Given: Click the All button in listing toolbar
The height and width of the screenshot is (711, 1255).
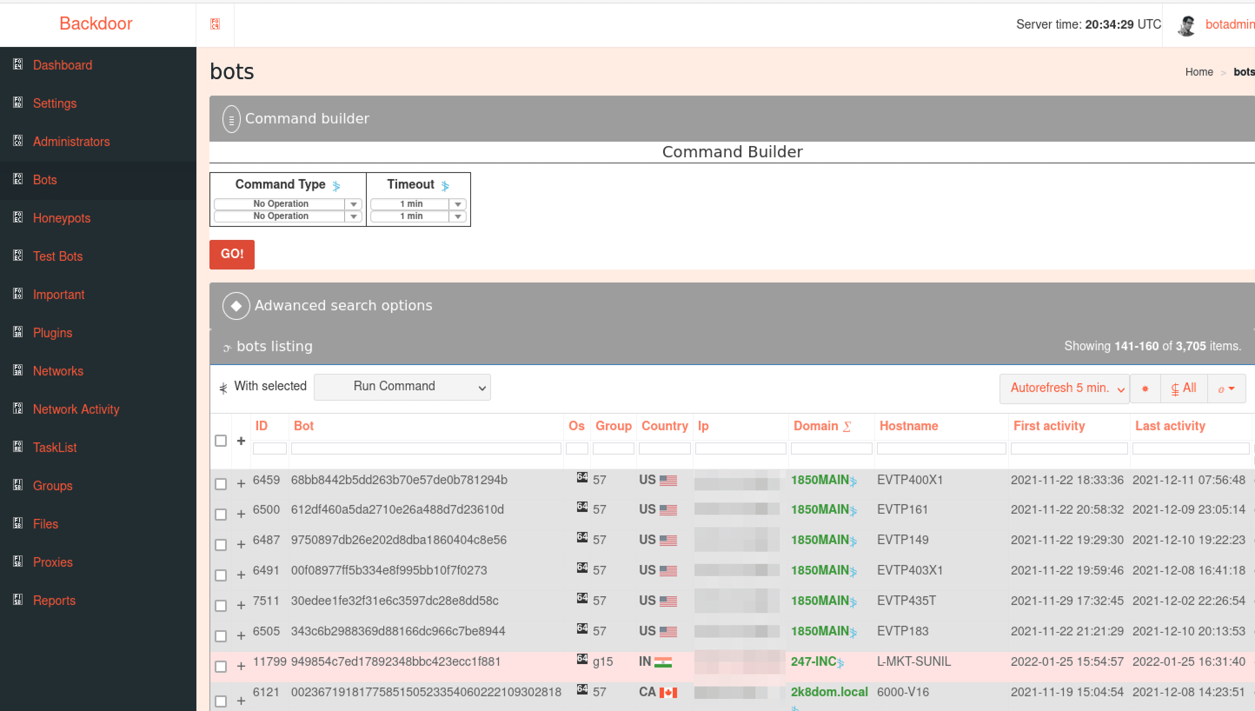Looking at the screenshot, I should pyautogui.click(x=1184, y=389).
